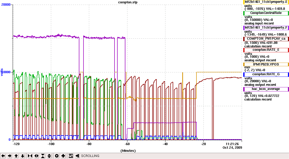Select the ComptonCentralRate curve legend
This screenshot has width=289, height=159.
(x=266, y=13)
